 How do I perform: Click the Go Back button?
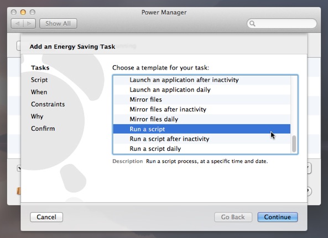[x=233, y=217]
